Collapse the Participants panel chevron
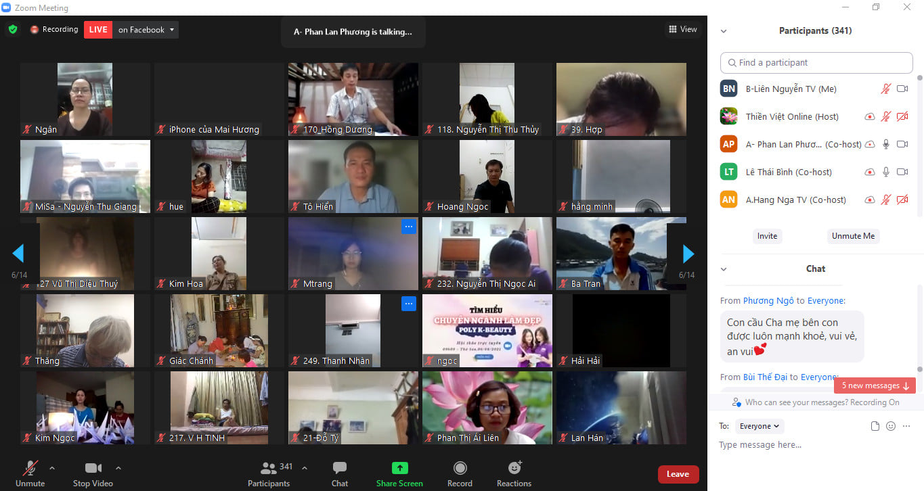Screen dimensions: 924x491 click(724, 31)
